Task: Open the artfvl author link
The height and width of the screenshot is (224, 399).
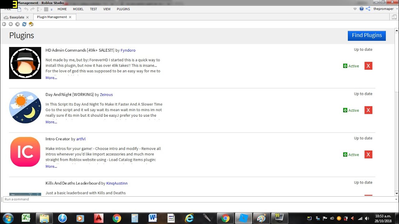Action: [x=81, y=139]
